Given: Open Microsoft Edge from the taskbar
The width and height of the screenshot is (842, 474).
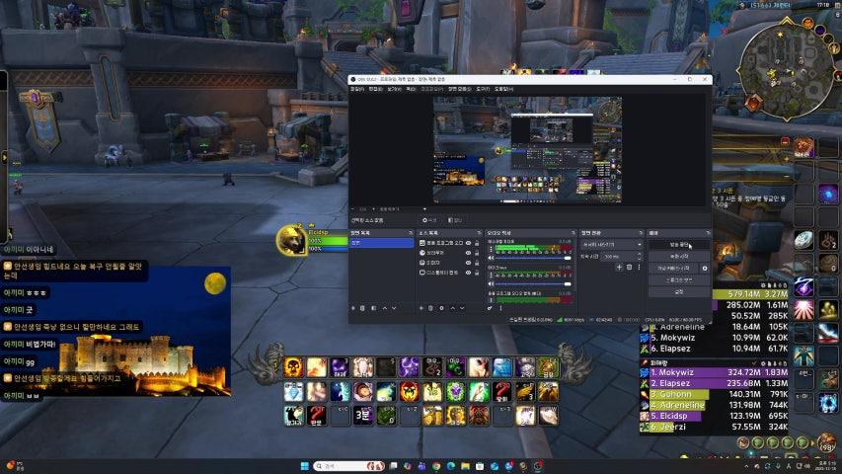Looking at the screenshot, I should pyautogui.click(x=451, y=466).
